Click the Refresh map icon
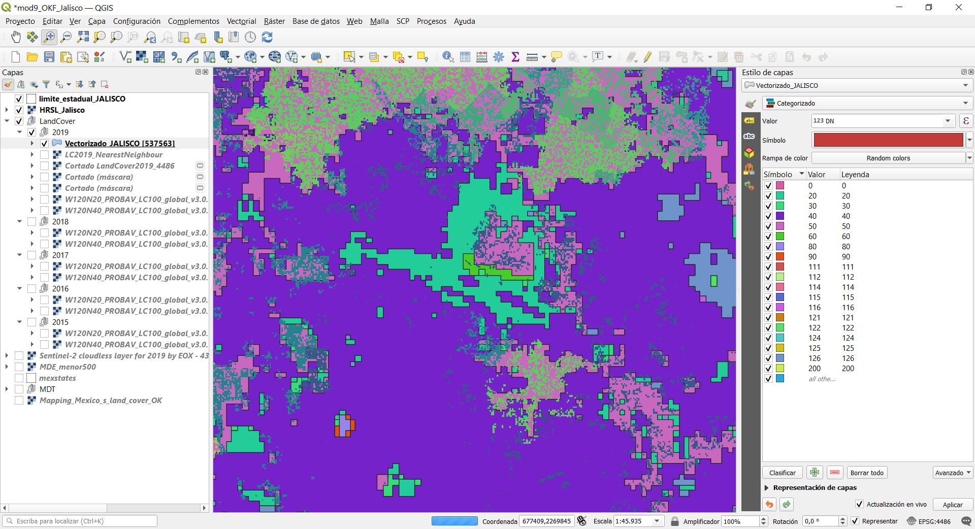Viewport: 975px width, 529px height. tap(267, 37)
